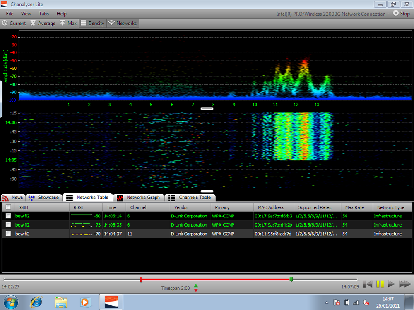
Task: Switch to the Channels Table tab
Action: (190, 198)
